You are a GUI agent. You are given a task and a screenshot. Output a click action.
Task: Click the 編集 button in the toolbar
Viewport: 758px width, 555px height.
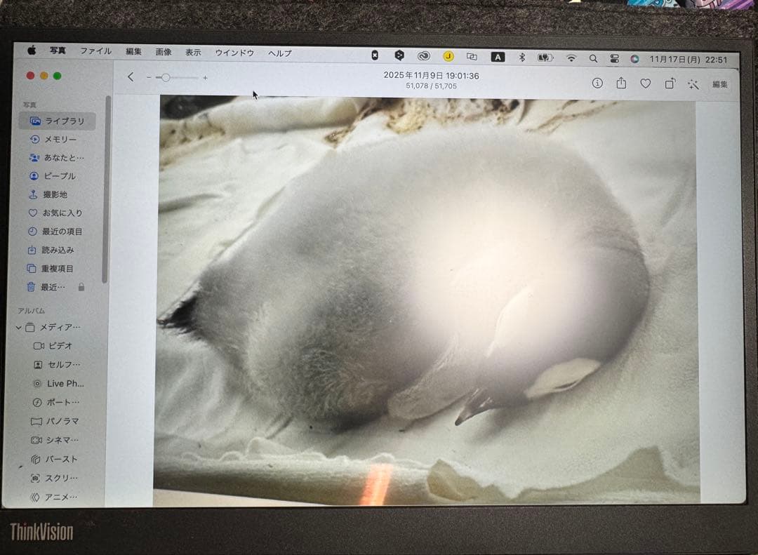click(720, 84)
